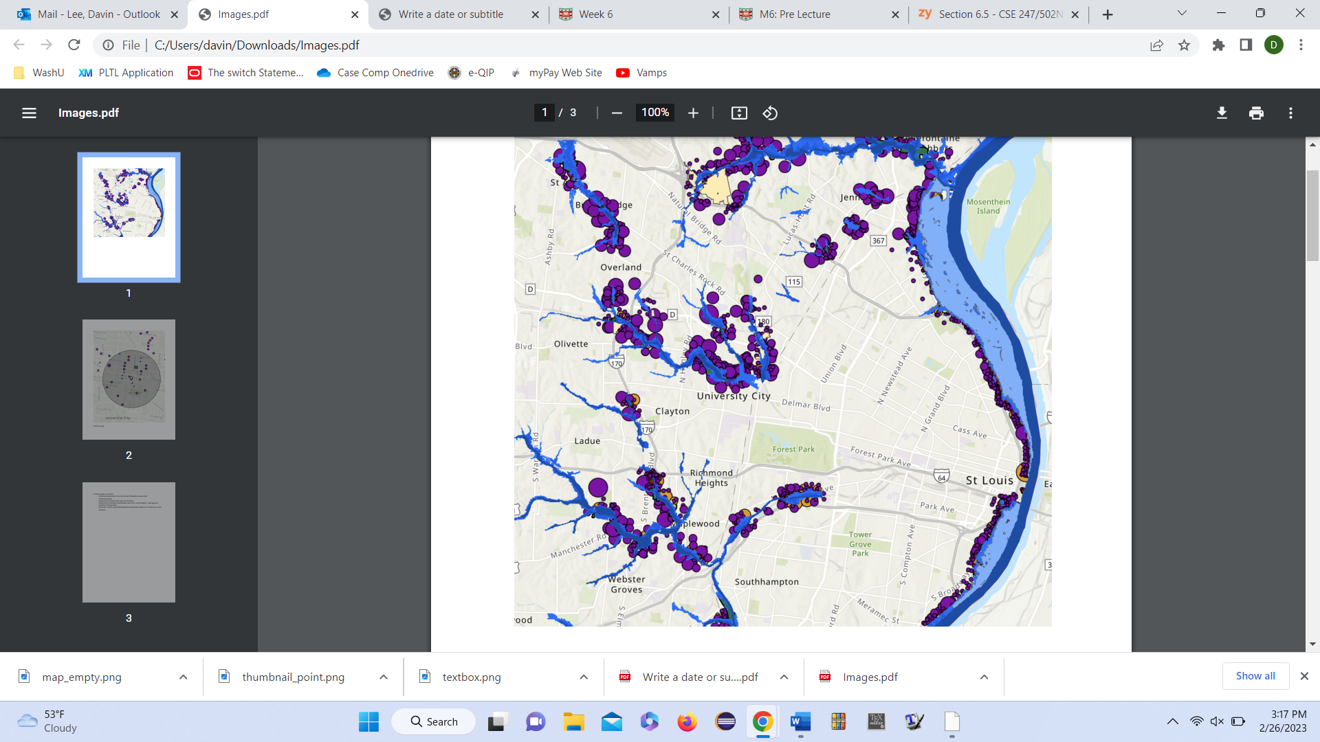The width and height of the screenshot is (1320, 742).
Task: Click the zoom out minus icon
Action: pos(617,113)
